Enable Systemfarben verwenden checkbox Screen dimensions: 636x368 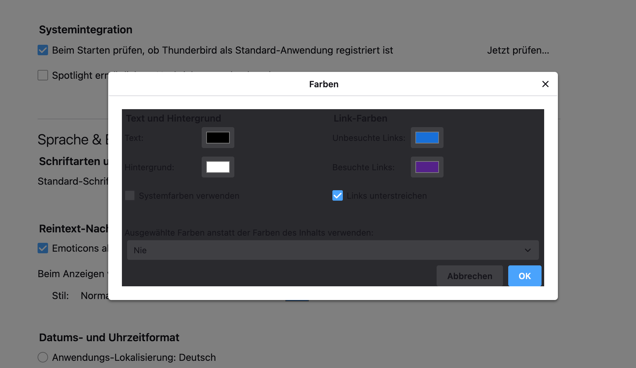tap(130, 195)
